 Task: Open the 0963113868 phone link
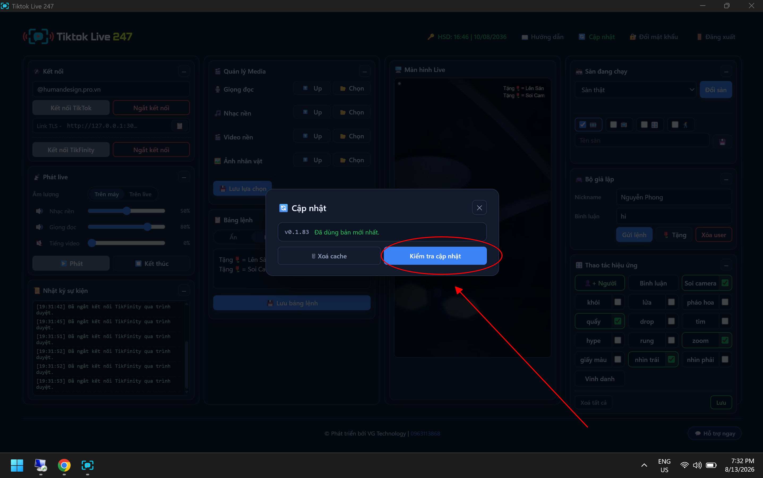(x=425, y=433)
